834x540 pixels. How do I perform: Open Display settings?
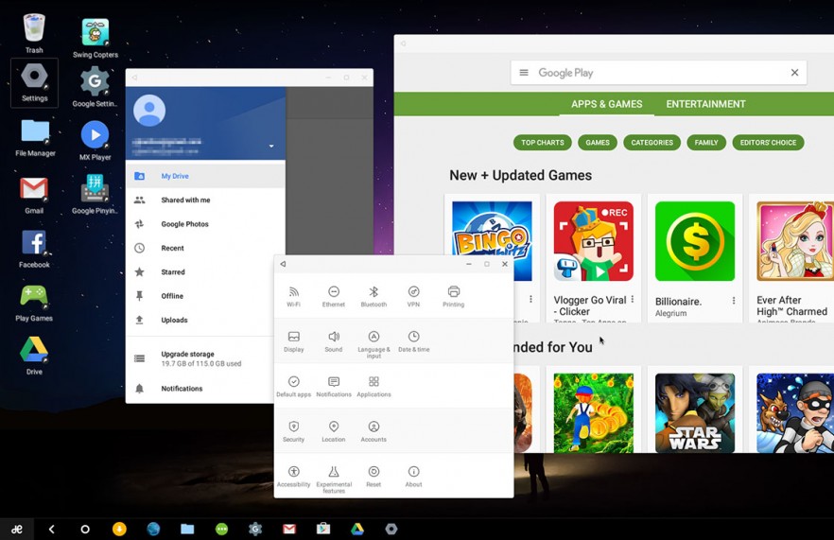pos(293,341)
